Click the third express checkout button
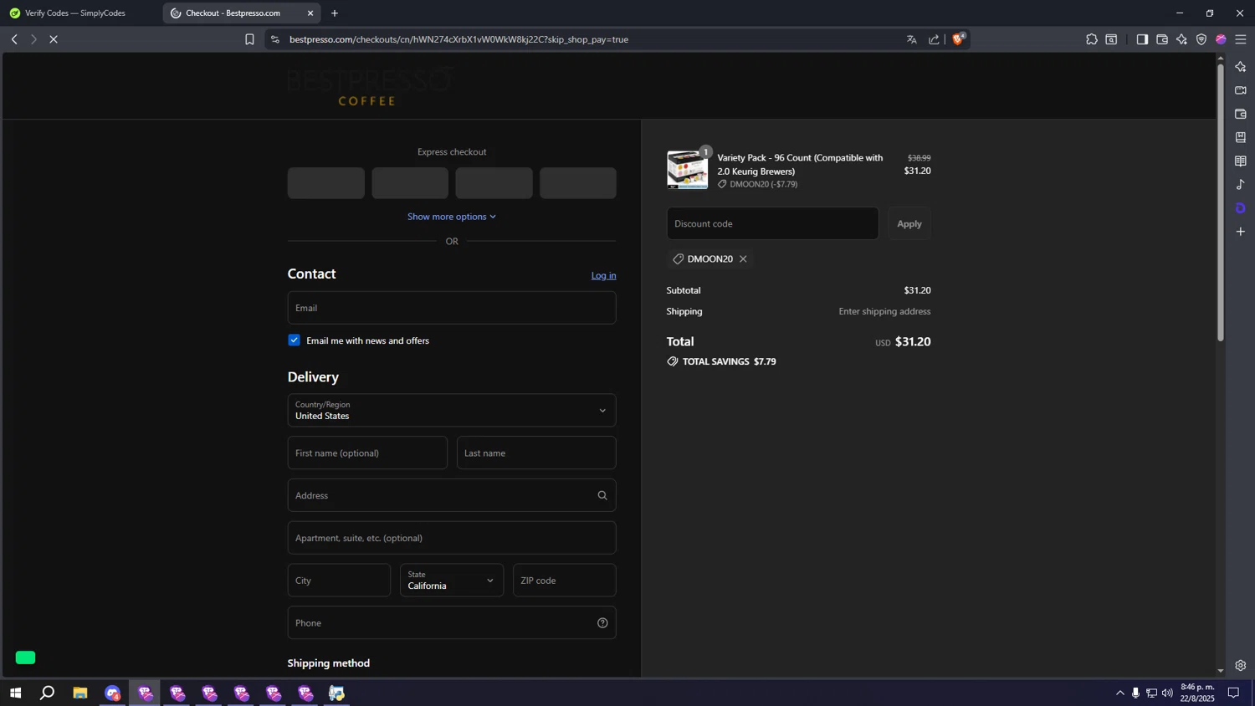This screenshot has width=1255, height=706. click(x=494, y=183)
